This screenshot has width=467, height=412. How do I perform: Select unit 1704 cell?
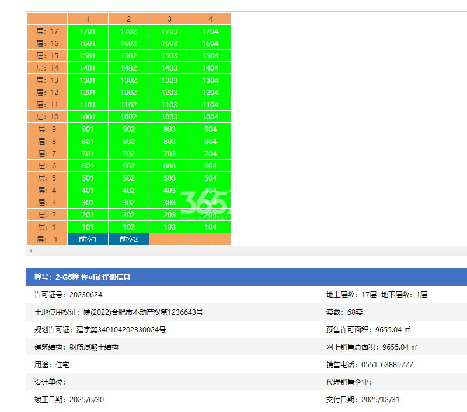[210, 31]
